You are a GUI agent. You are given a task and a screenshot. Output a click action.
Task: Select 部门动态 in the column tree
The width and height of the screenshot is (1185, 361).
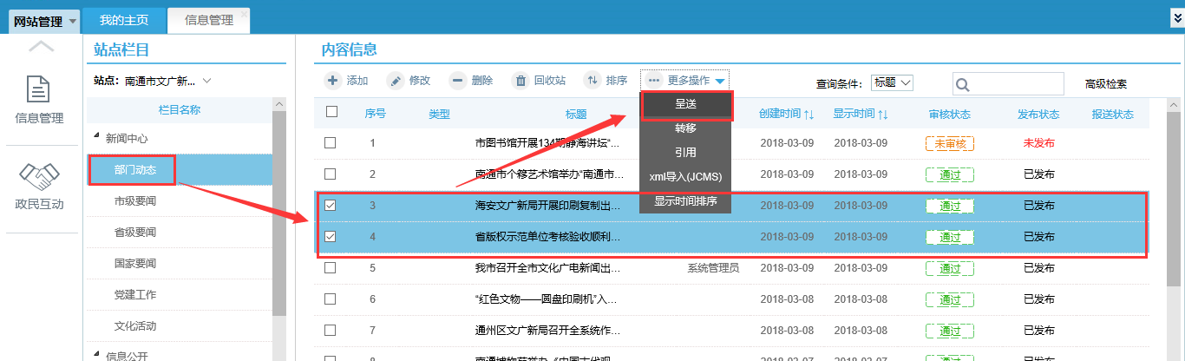click(x=134, y=169)
